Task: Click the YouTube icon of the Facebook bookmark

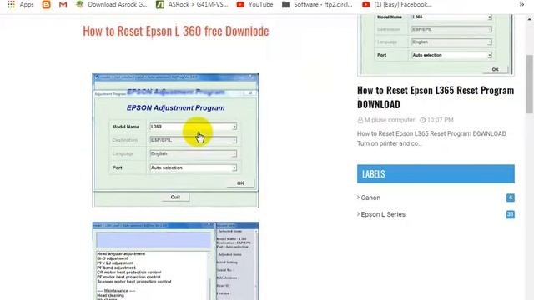Action: point(365,4)
